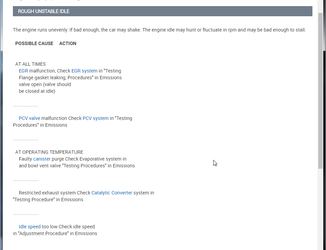Screen dimensions: 326x250
Task: Open the Catalytic Converter link
Action: tap(112, 193)
